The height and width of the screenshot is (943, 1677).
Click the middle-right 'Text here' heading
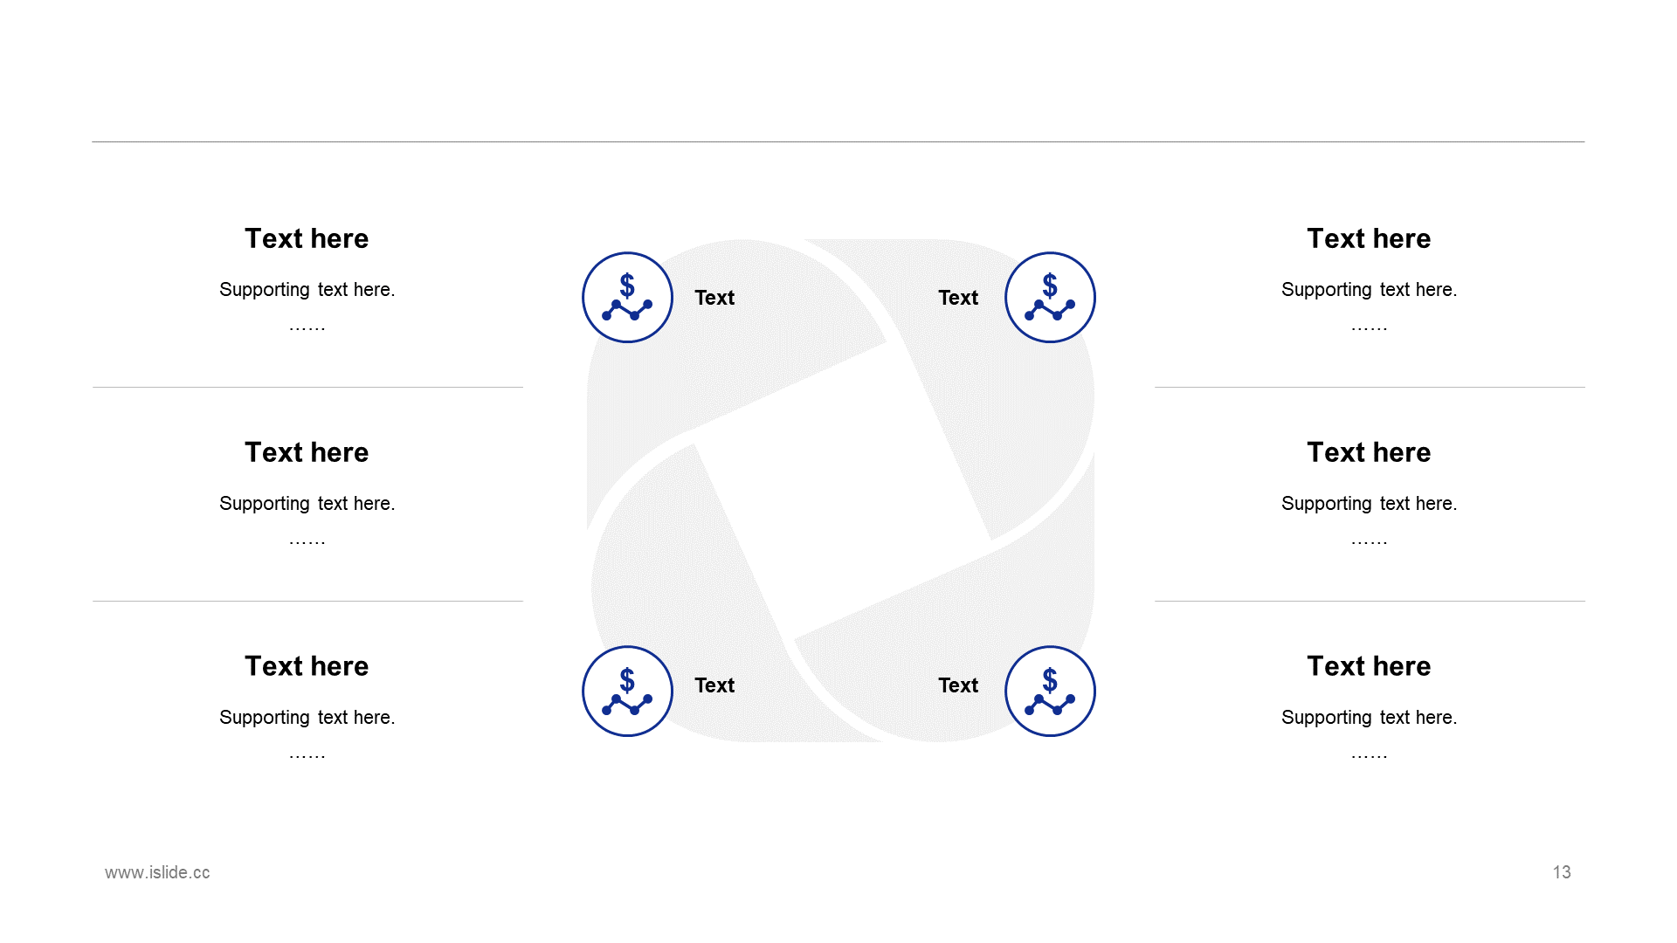tap(1369, 452)
